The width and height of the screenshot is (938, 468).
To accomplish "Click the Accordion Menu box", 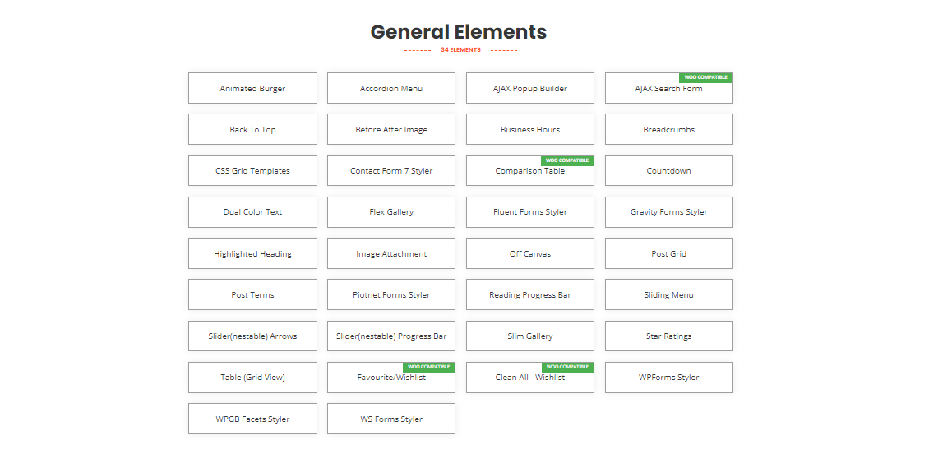I will (391, 88).
